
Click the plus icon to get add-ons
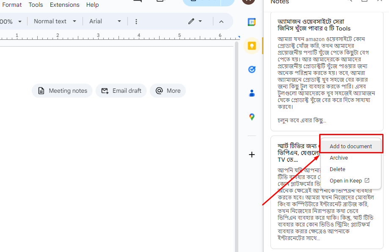[251, 155]
